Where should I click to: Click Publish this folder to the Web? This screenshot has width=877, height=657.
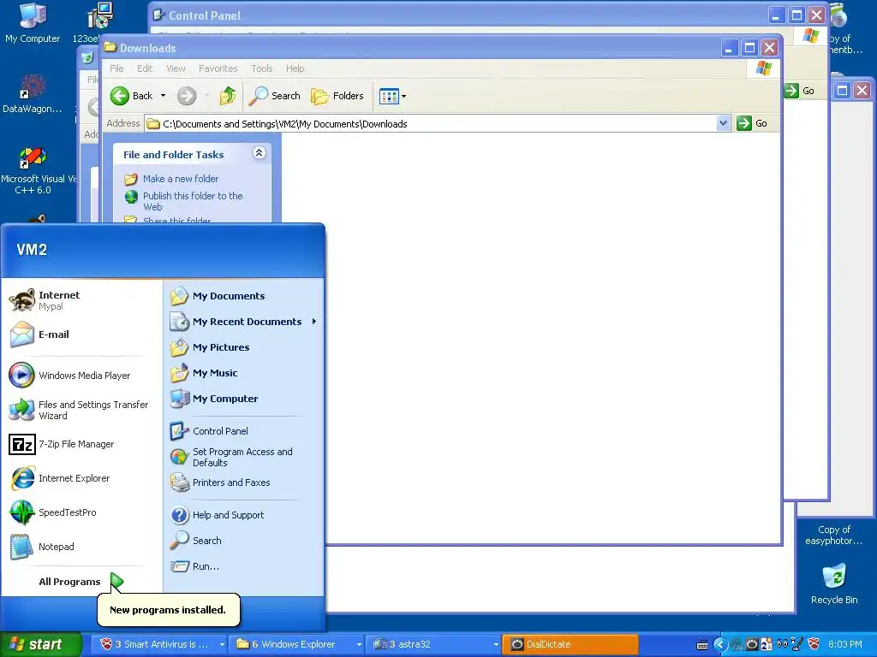(193, 201)
